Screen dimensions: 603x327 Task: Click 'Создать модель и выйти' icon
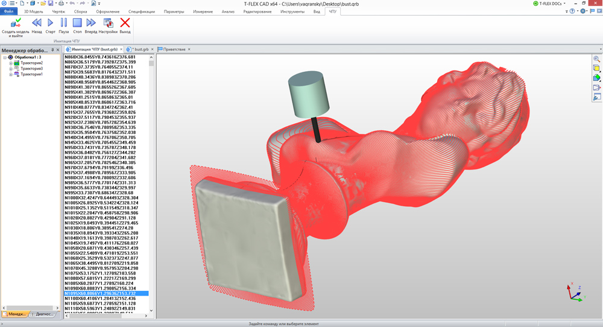coord(16,23)
